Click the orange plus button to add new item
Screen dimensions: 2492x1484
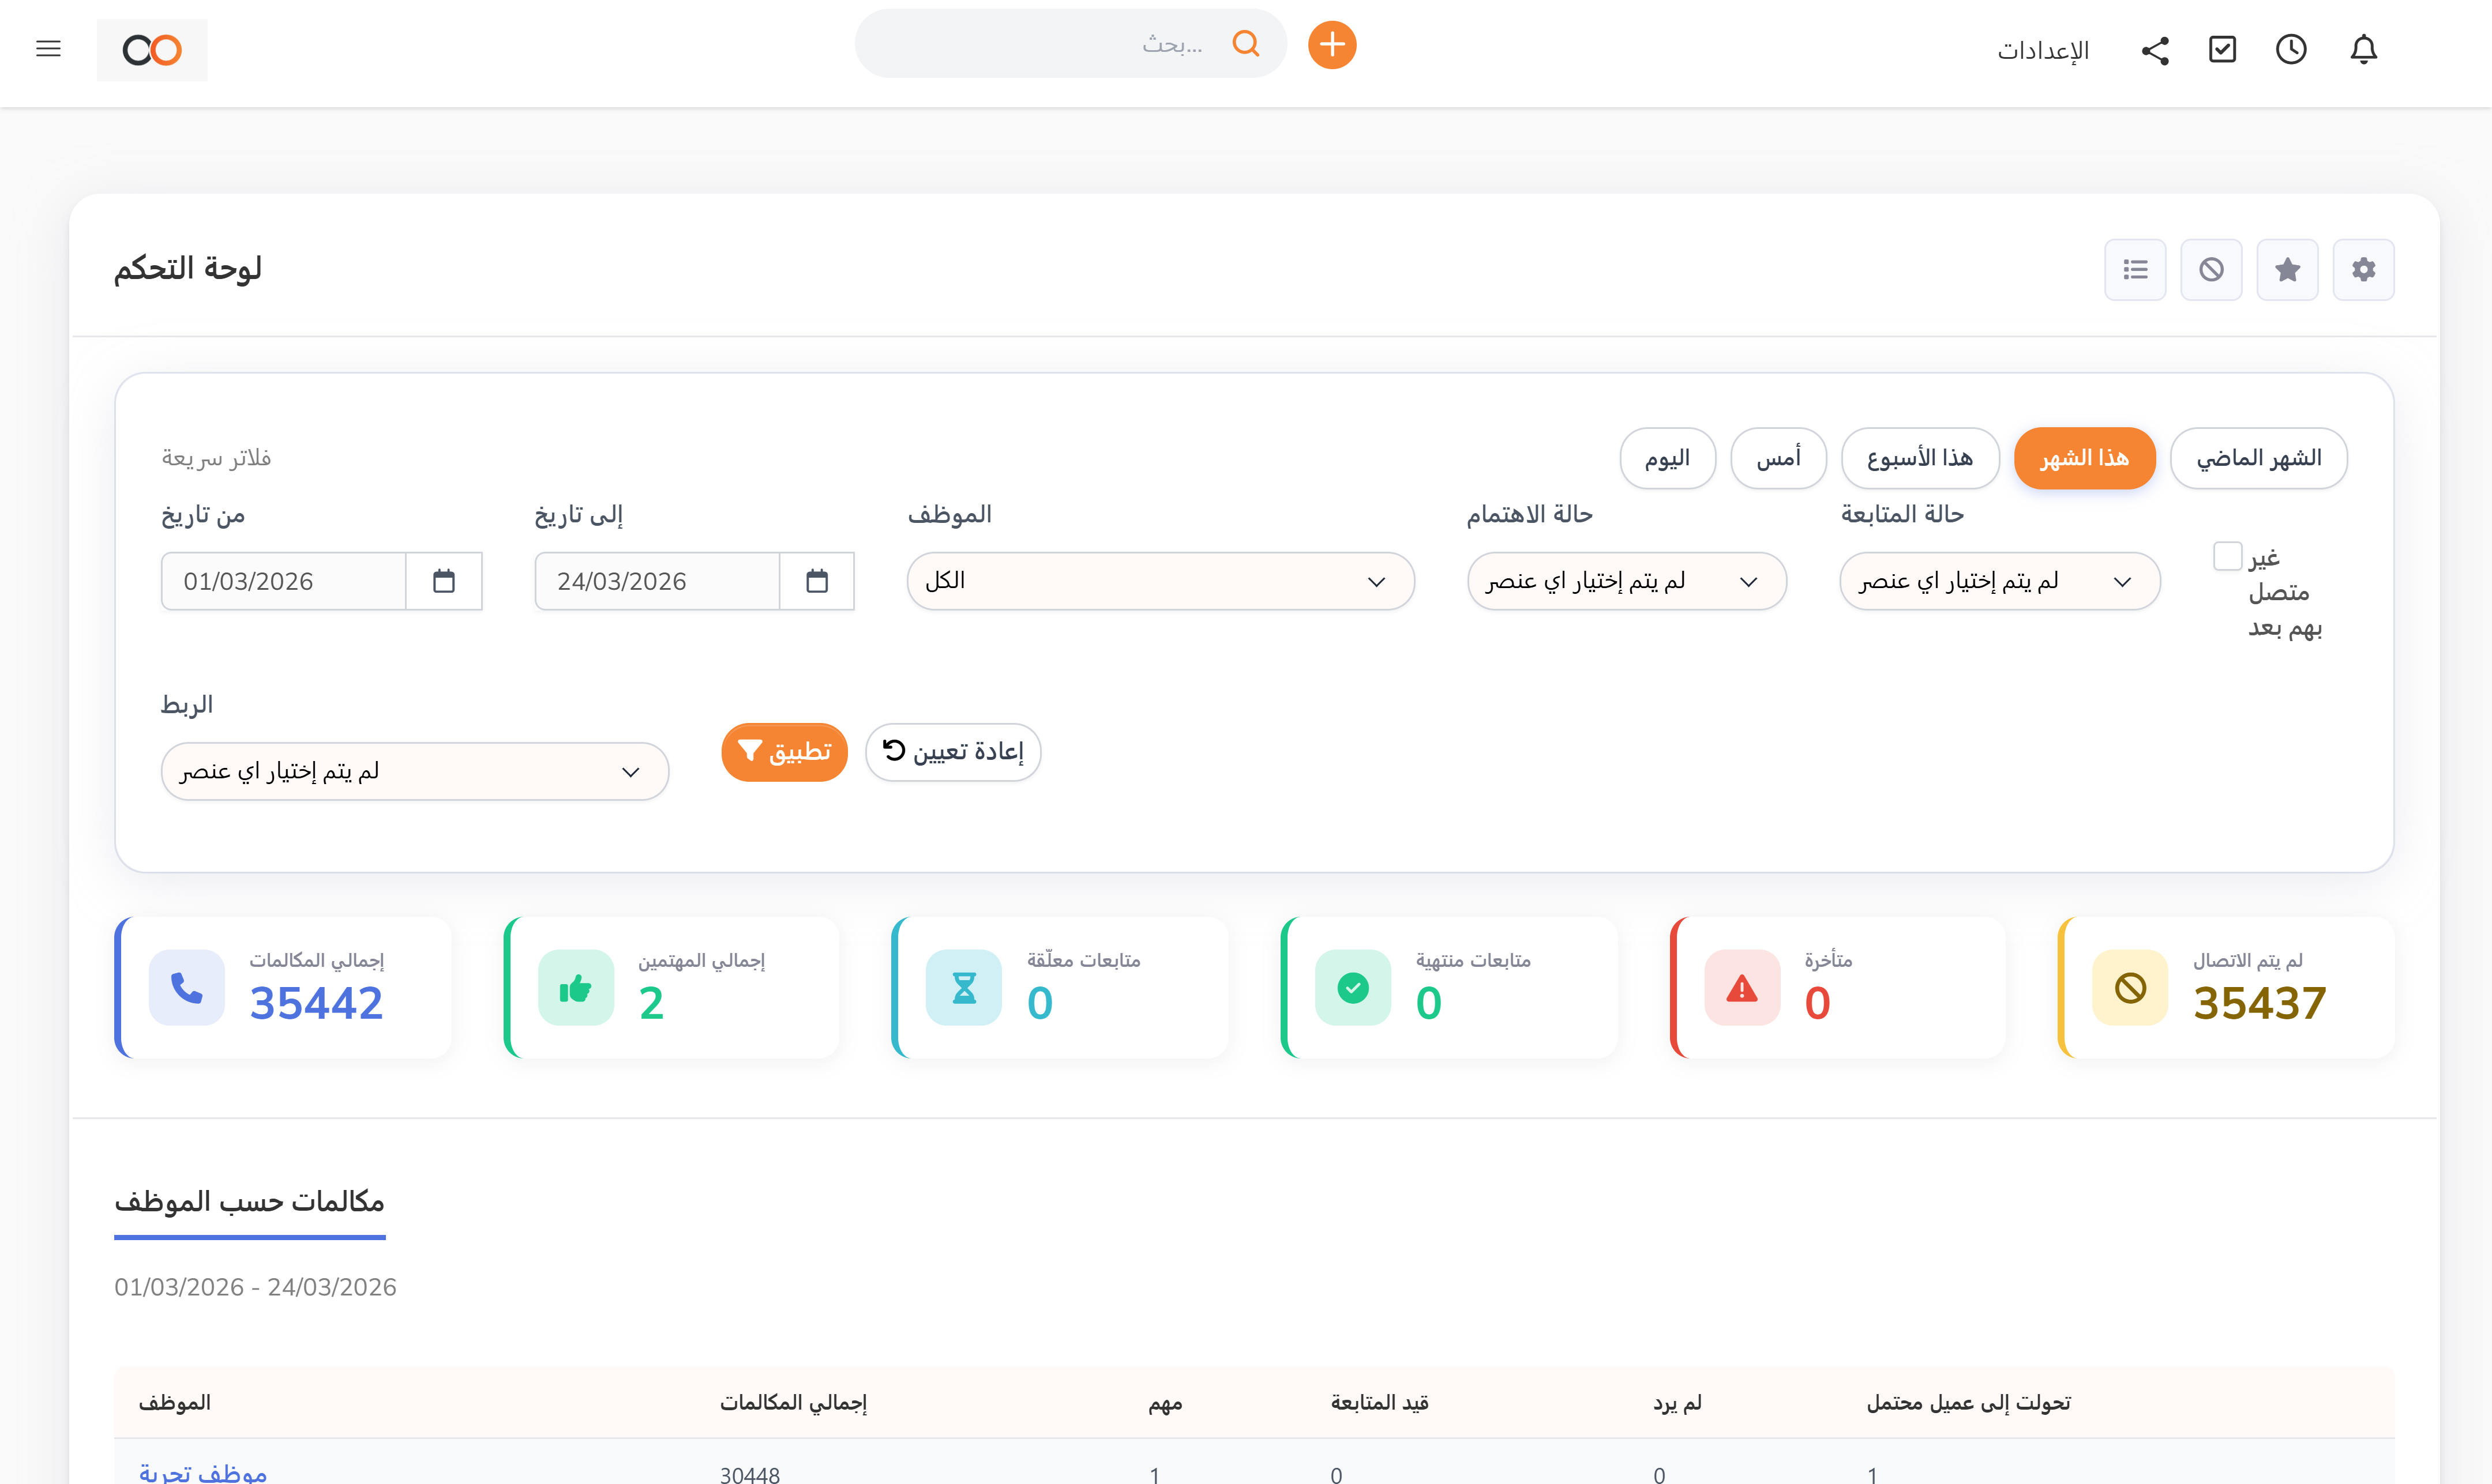pos(1331,44)
